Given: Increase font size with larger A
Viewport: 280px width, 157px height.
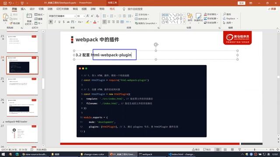Looking at the screenshot, I should pyautogui.click(x=87, y=16).
